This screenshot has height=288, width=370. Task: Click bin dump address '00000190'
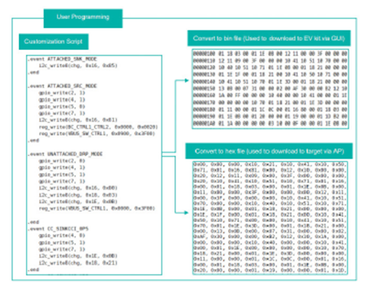click(204, 117)
